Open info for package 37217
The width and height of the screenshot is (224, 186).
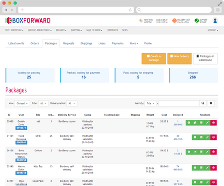tap(195, 182)
